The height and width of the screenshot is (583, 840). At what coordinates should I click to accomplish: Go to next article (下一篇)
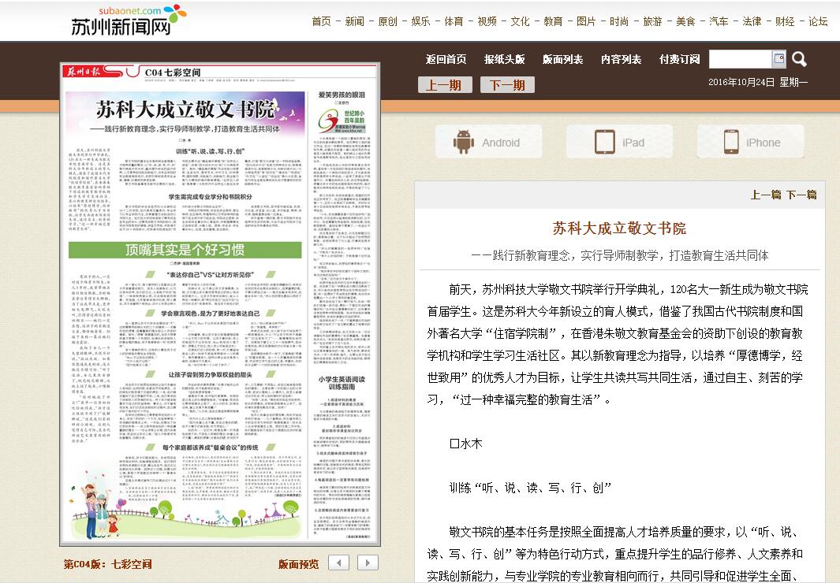tap(801, 195)
